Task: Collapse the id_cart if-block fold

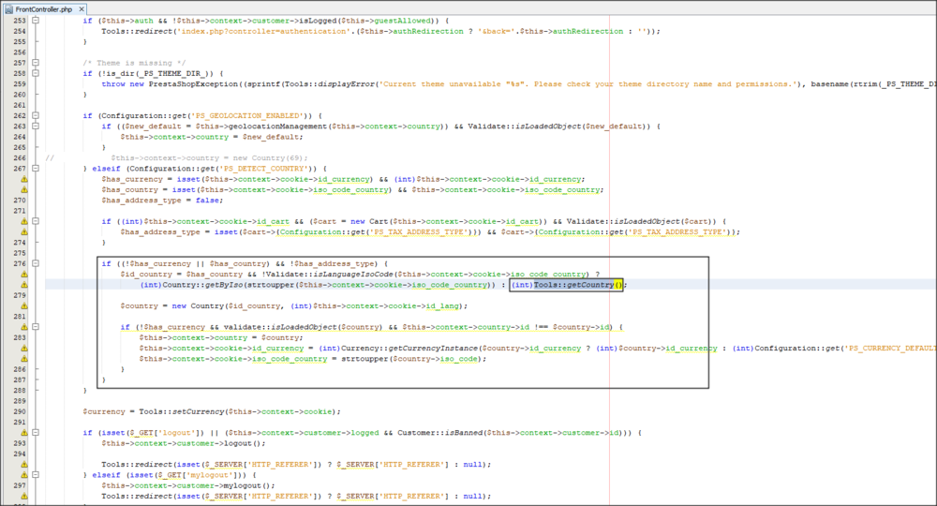Action: click(36, 222)
